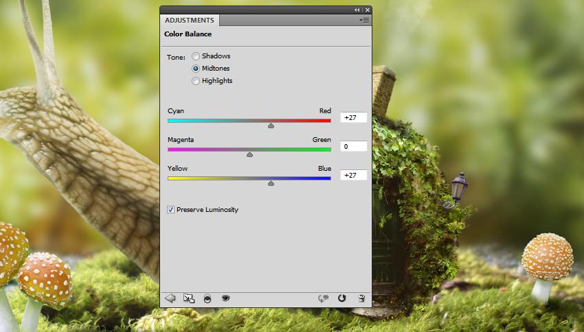Image resolution: width=584 pixels, height=332 pixels.
Task: Delete this adjustment layer trash icon
Action: (x=361, y=298)
